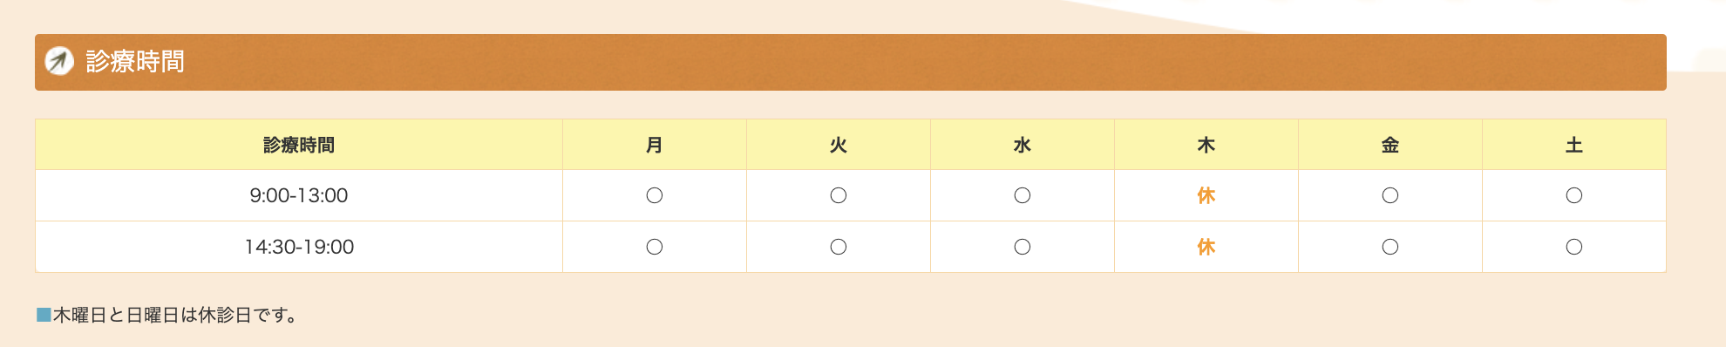
Task: Click the Friday 14:30-19:00 circle mark
Action: click(1390, 247)
